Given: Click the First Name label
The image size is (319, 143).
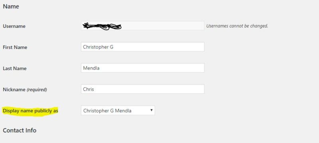Looking at the screenshot, I should (15, 47).
